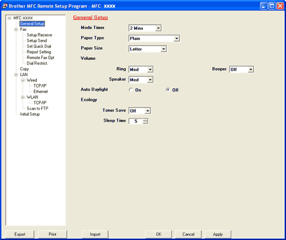Image resolution: width=286 pixels, height=240 pixels.
Task: Click the Apply button
Action: click(x=218, y=234)
